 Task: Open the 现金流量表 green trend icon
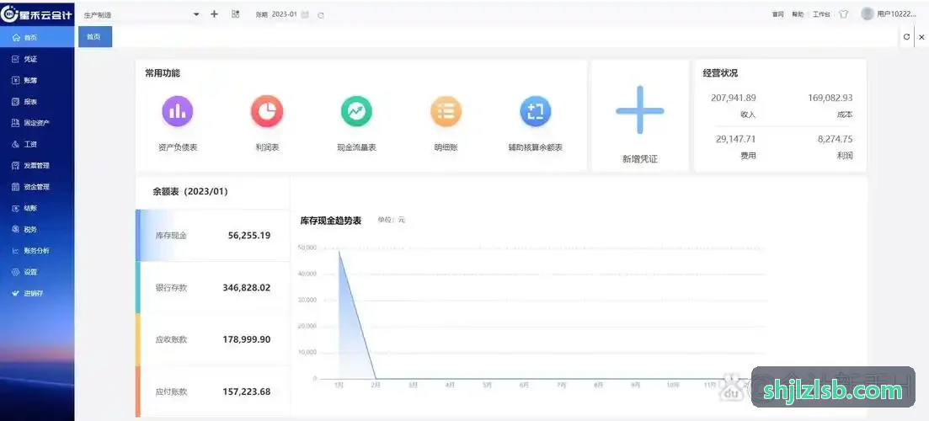(x=356, y=111)
